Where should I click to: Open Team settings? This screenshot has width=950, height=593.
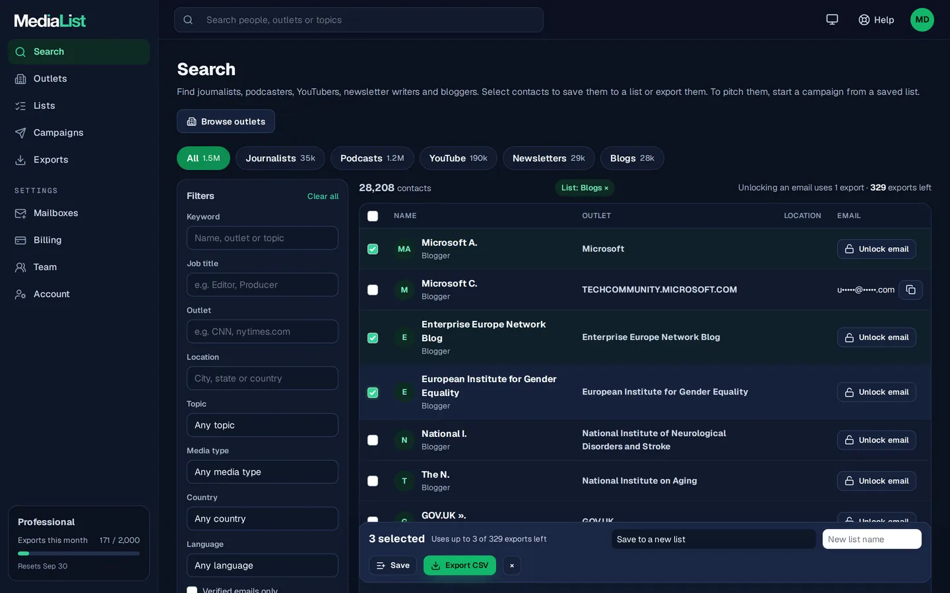[79, 267]
